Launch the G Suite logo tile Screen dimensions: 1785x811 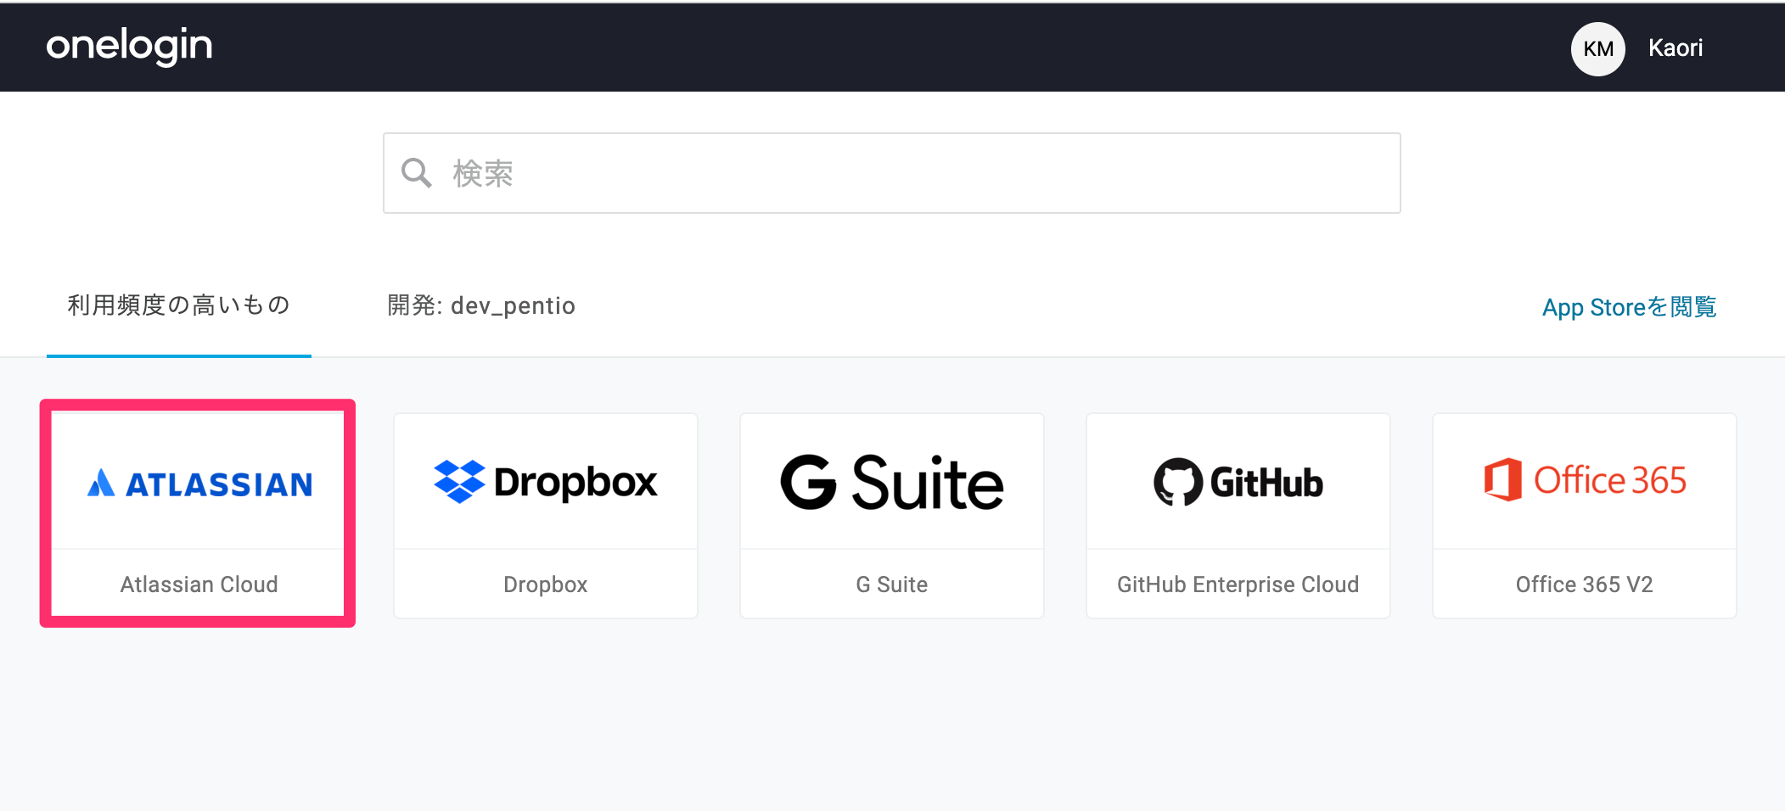[892, 482]
